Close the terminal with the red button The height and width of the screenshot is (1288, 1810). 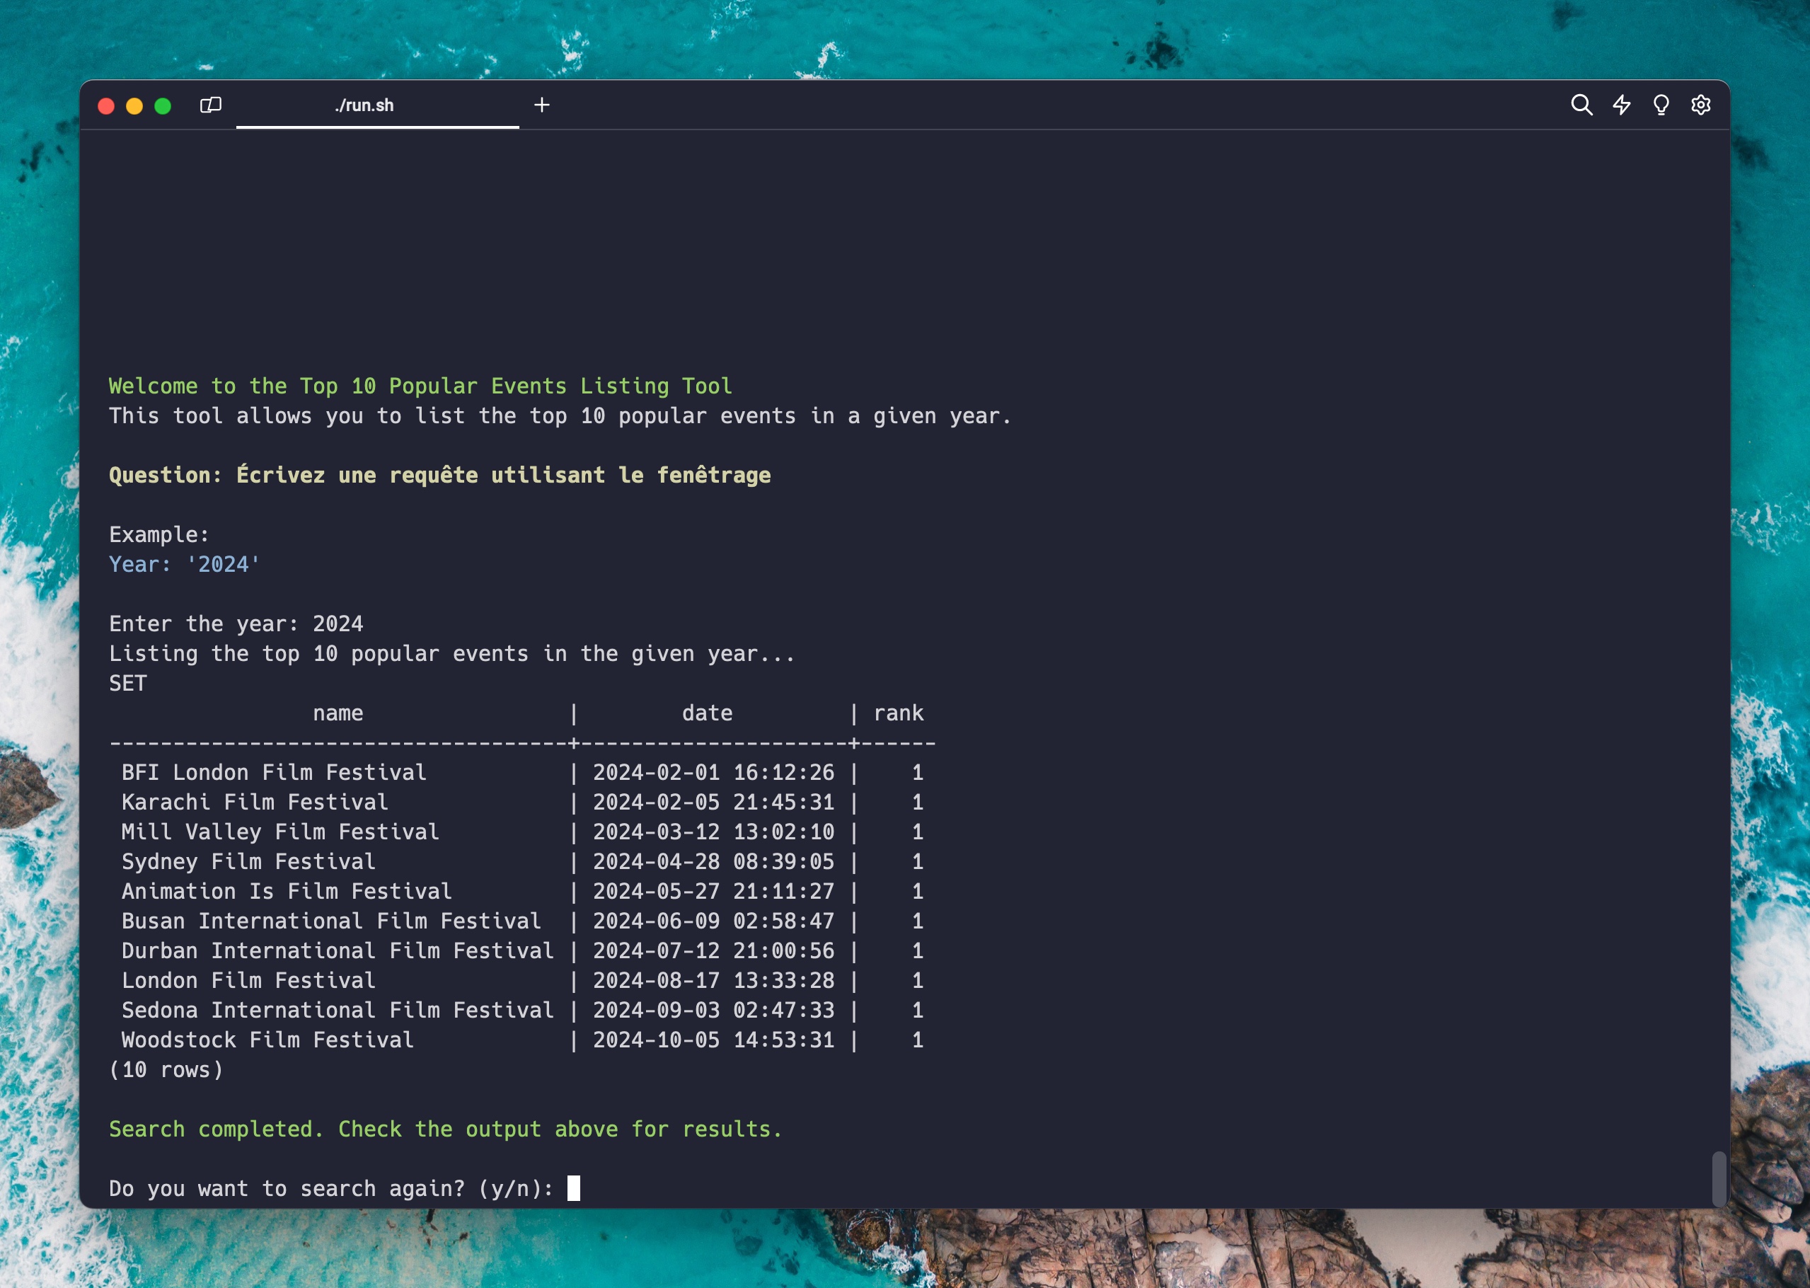click(x=106, y=106)
